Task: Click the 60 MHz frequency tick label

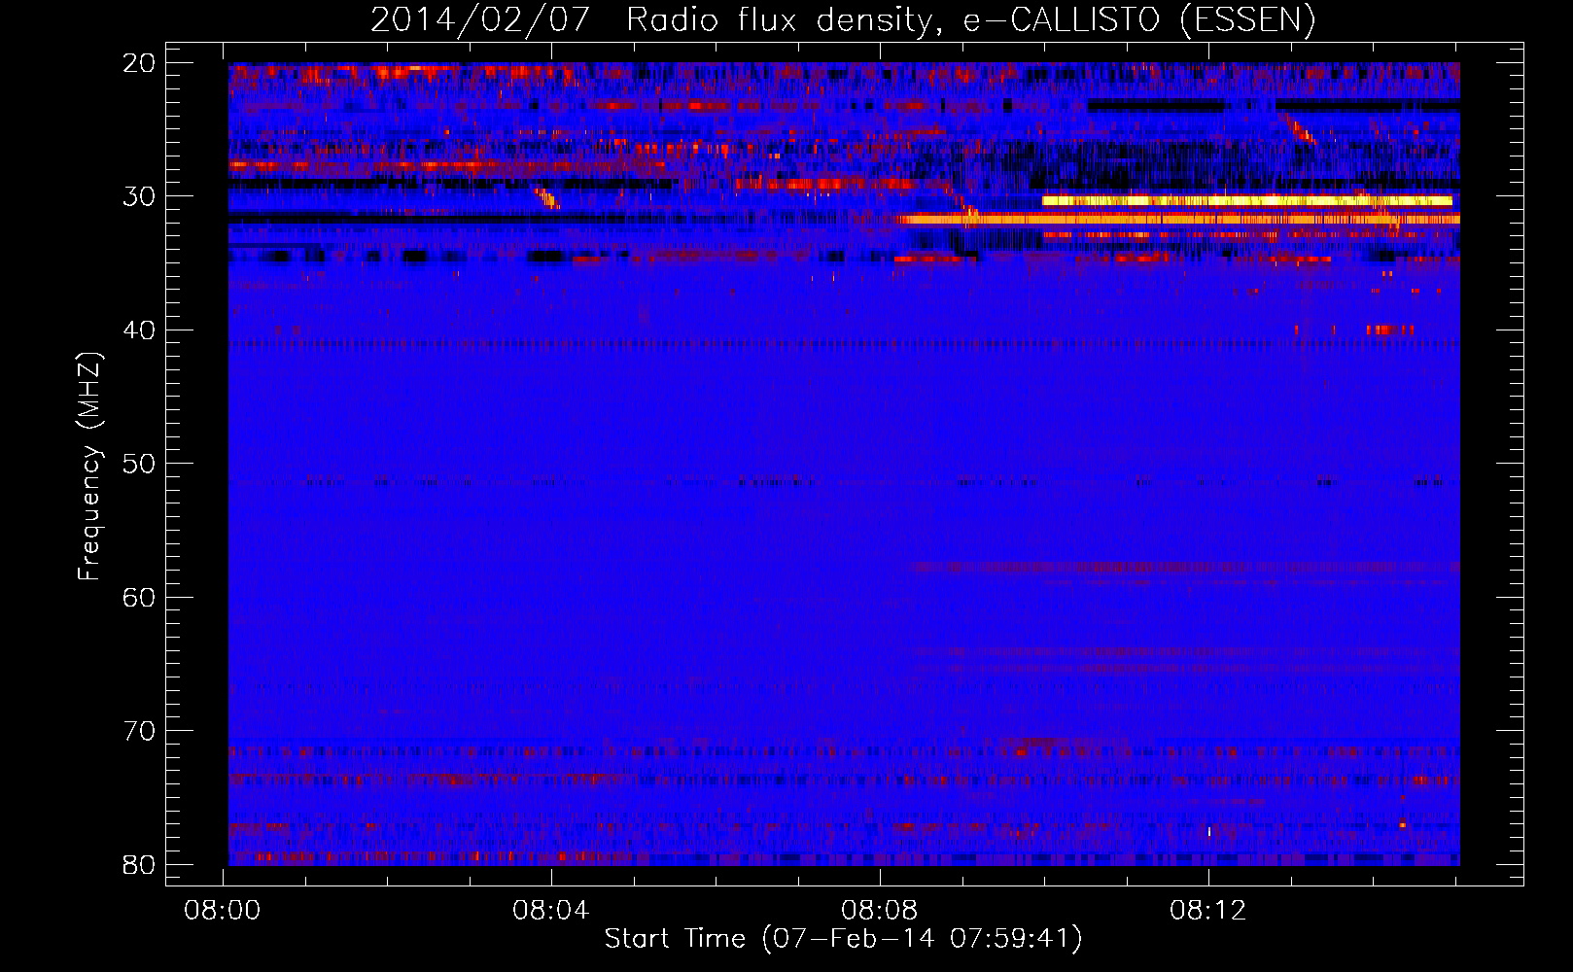Action: tap(139, 598)
